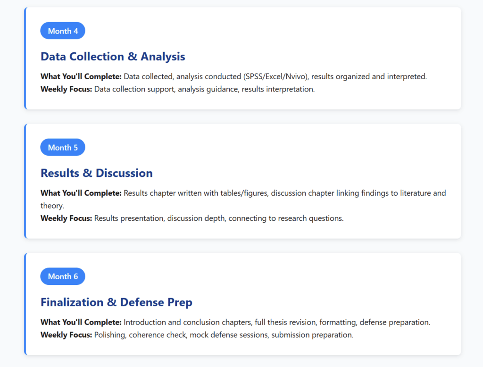Click blue left border of Month 6 card
483x367 pixels.
pos(25,304)
